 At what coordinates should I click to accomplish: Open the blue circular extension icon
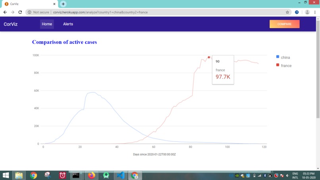click(297, 12)
